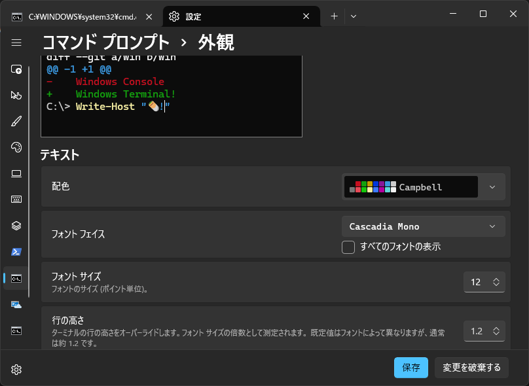The height and width of the screenshot is (386, 529).
Task: Close the cmd.exe tab
Action: click(x=149, y=16)
